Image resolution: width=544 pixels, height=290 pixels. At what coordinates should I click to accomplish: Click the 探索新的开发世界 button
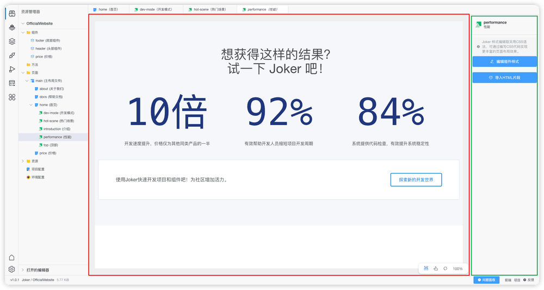(416, 180)
